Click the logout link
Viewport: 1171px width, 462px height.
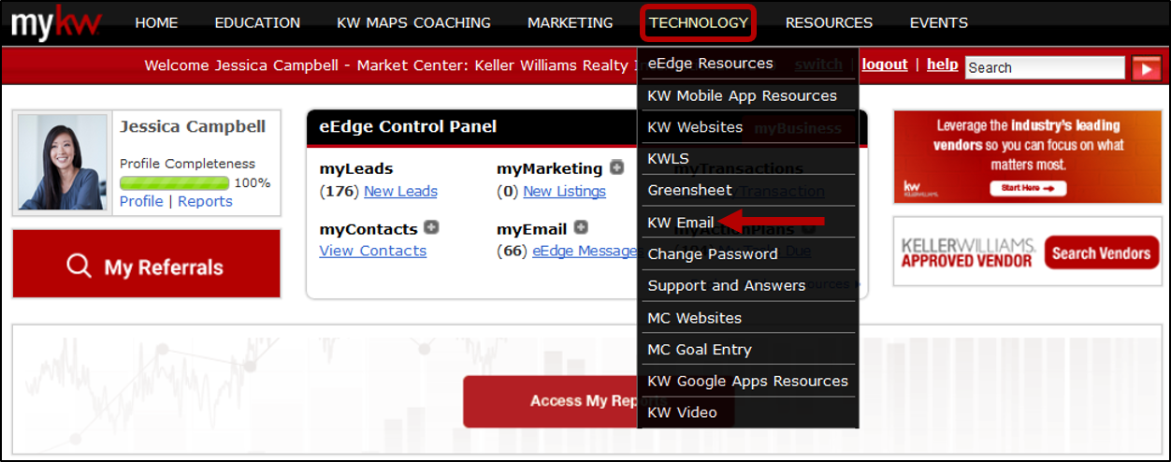[885, 65]
